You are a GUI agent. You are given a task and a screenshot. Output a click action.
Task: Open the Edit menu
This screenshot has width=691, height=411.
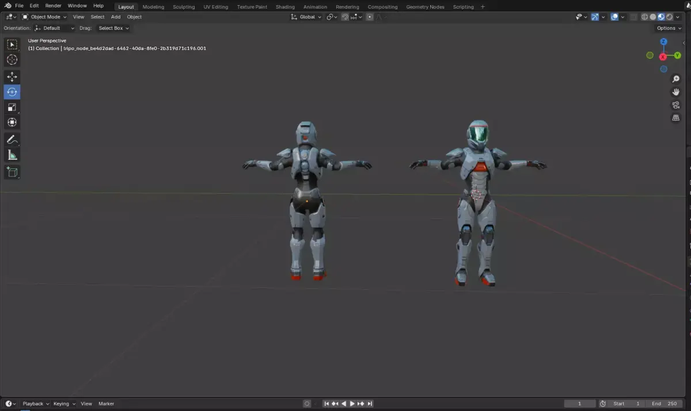pyautogui.click(x=35, y=6)
